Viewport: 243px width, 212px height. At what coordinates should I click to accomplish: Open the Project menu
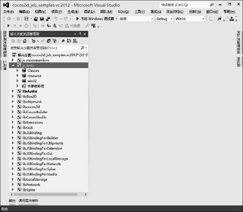57,12
